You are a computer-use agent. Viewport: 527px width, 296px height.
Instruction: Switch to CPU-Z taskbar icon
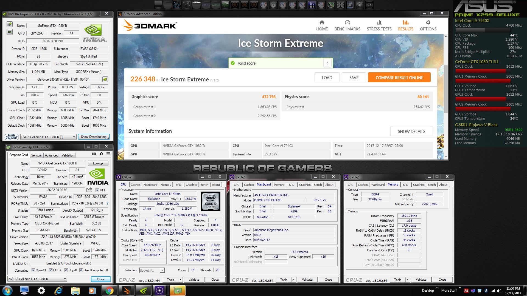(160, 291)
